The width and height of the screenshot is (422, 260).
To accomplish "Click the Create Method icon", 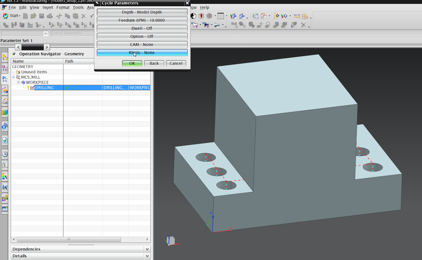I will click(x=30, y=25).
